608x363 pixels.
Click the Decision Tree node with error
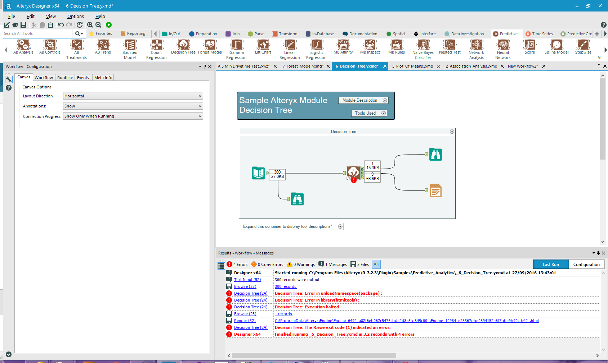[353, 174]
